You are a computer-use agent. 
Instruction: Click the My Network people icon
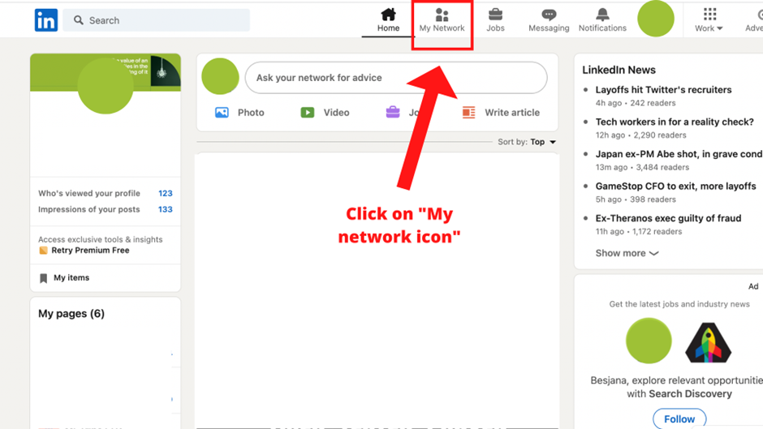(442, 15)
